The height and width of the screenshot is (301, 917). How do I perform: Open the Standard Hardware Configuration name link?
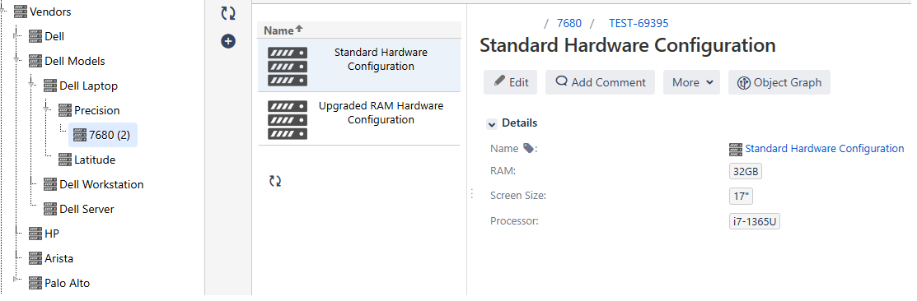825,149
